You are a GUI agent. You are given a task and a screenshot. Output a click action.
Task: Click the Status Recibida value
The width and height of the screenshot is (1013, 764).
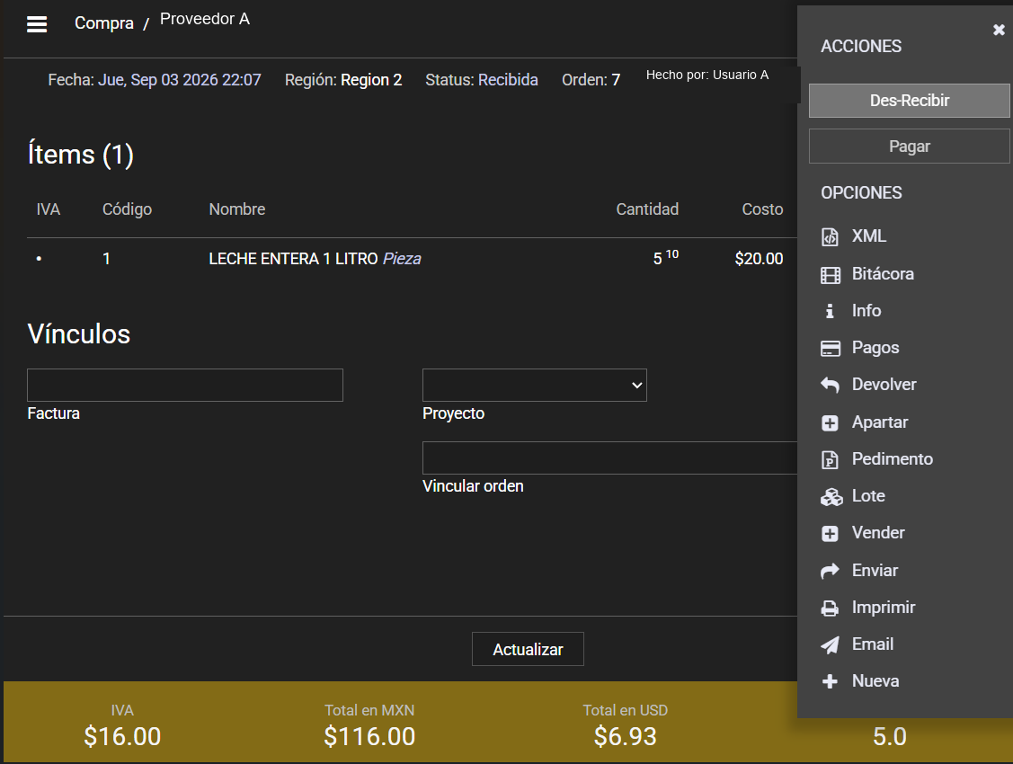[x=508, y=80]
